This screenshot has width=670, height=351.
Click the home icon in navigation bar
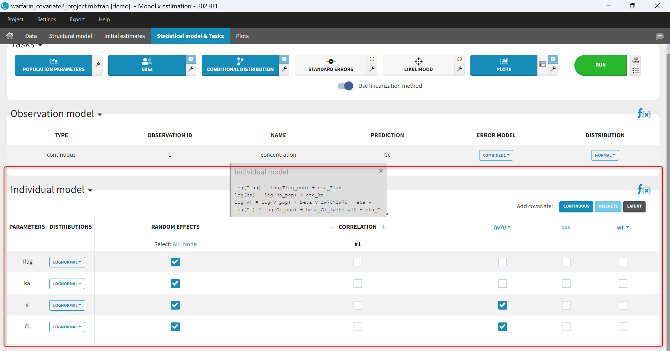[x=10, y=36]
